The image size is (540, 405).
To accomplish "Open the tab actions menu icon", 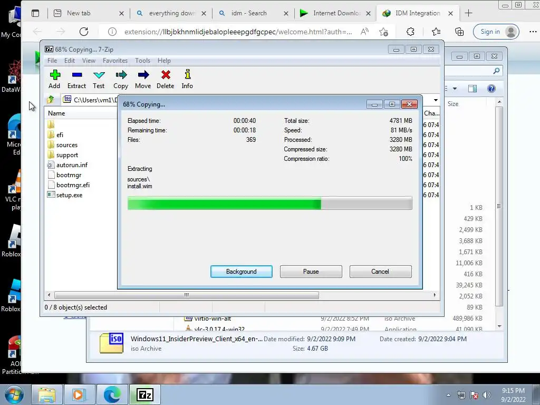I will tap(35, 13).
